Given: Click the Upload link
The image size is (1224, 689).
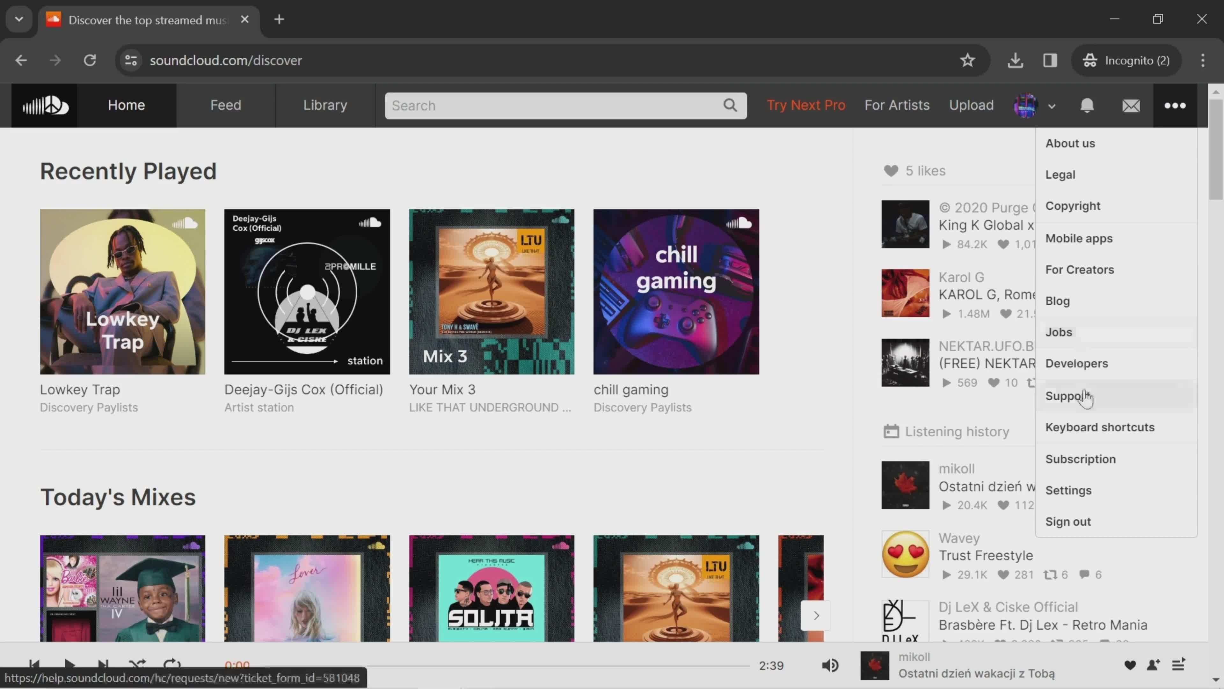Looking at the screenshot, I should 971,105.
